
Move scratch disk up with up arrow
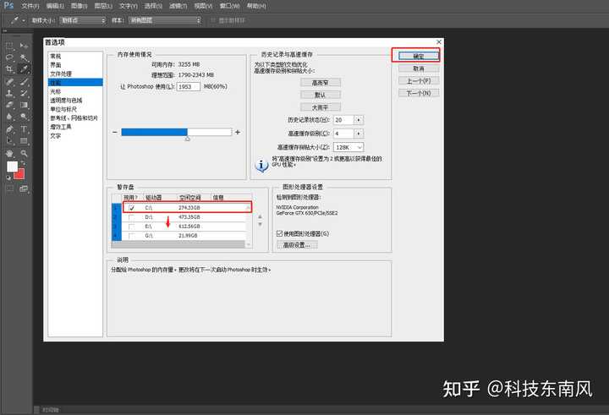260,216
